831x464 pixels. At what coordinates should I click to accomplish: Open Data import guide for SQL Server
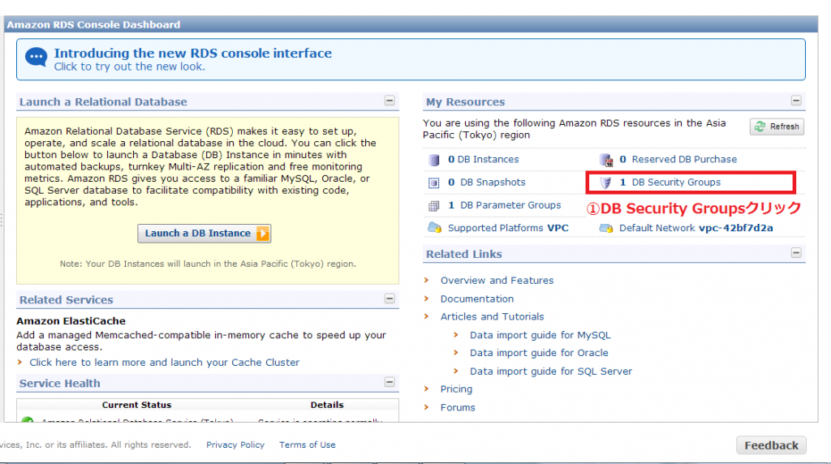[551, 372]
